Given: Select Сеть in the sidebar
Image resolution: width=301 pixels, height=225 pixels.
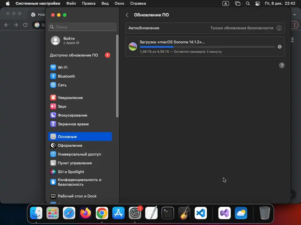Looking at the screenshot, I should (x=80, y=85).
